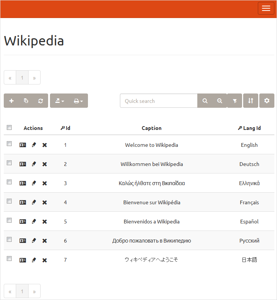Sort by the Caption column header
Viewport: 277px width, 300px height.
[151, 128]
